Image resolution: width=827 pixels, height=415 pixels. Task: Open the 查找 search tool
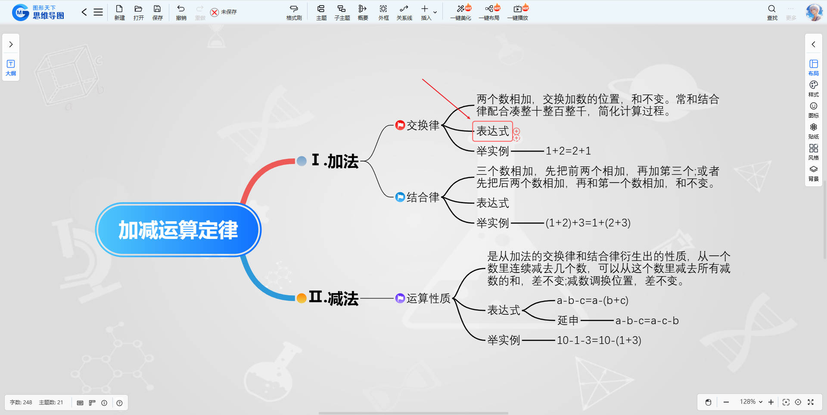[x=772, y=12]
